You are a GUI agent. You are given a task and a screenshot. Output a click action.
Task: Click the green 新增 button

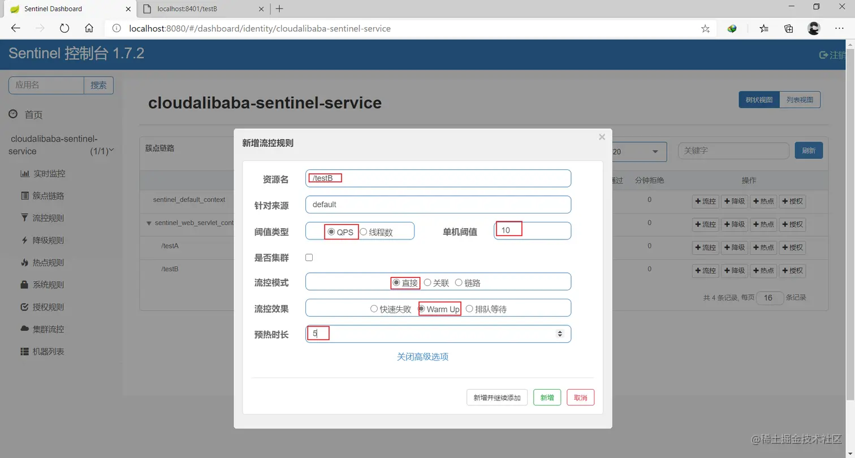click(x=547, y=398)
